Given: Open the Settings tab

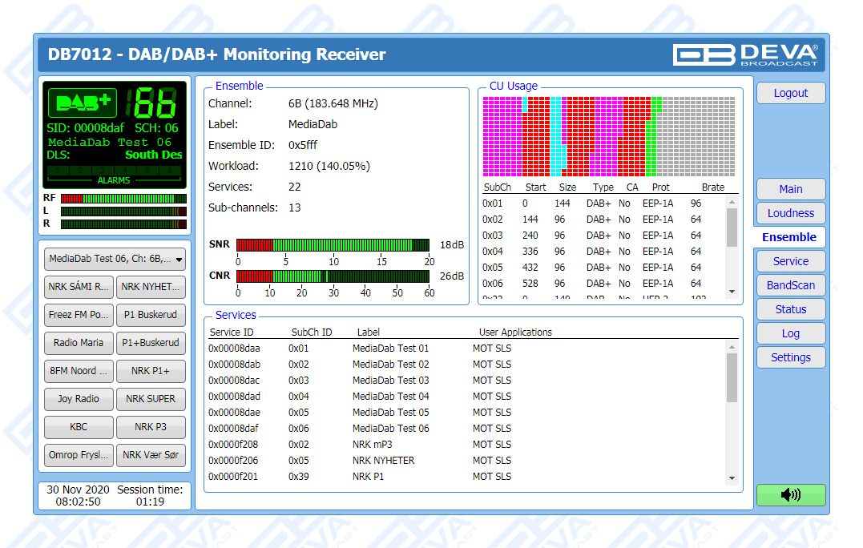Looking at the screenshot, I should (790, 357).
